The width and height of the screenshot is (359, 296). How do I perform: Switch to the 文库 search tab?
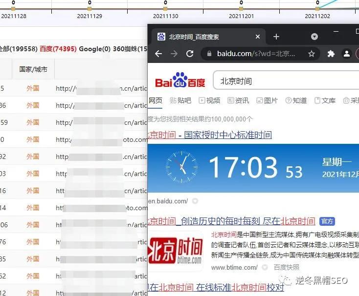coord(325,100)
